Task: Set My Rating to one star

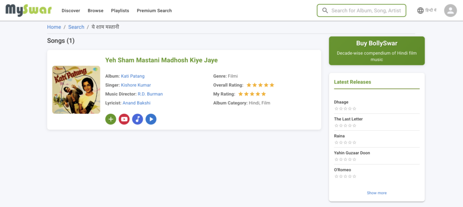Action: (x=241, y=94)
